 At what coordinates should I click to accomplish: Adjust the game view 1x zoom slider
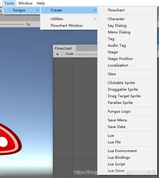point(12,24)
